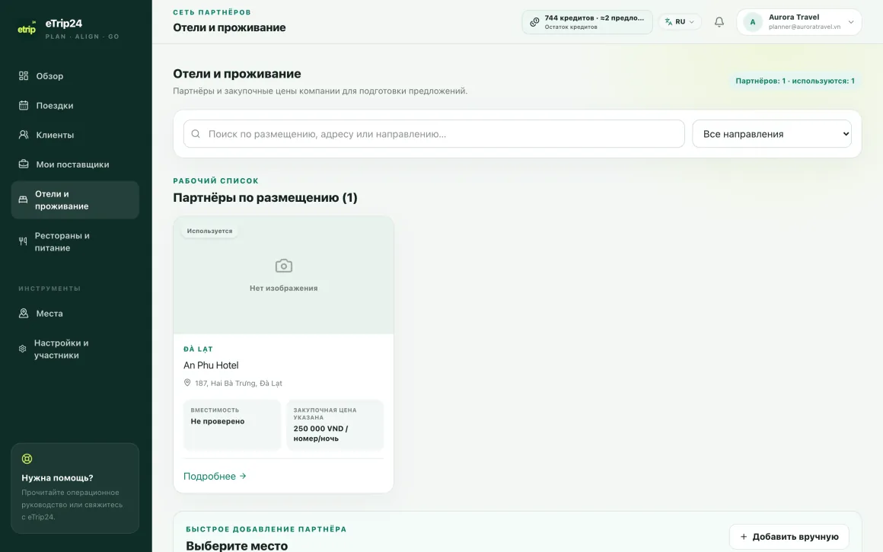Open Настройки и участники
883x552 pixels.
[75, 349]
